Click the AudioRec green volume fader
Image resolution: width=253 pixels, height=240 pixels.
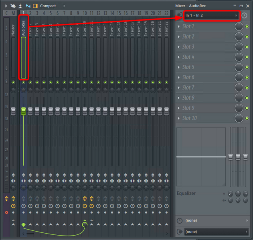point(23,111)
